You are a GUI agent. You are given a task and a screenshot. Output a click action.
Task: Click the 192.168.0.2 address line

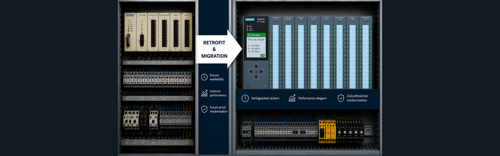coord(254,48)
